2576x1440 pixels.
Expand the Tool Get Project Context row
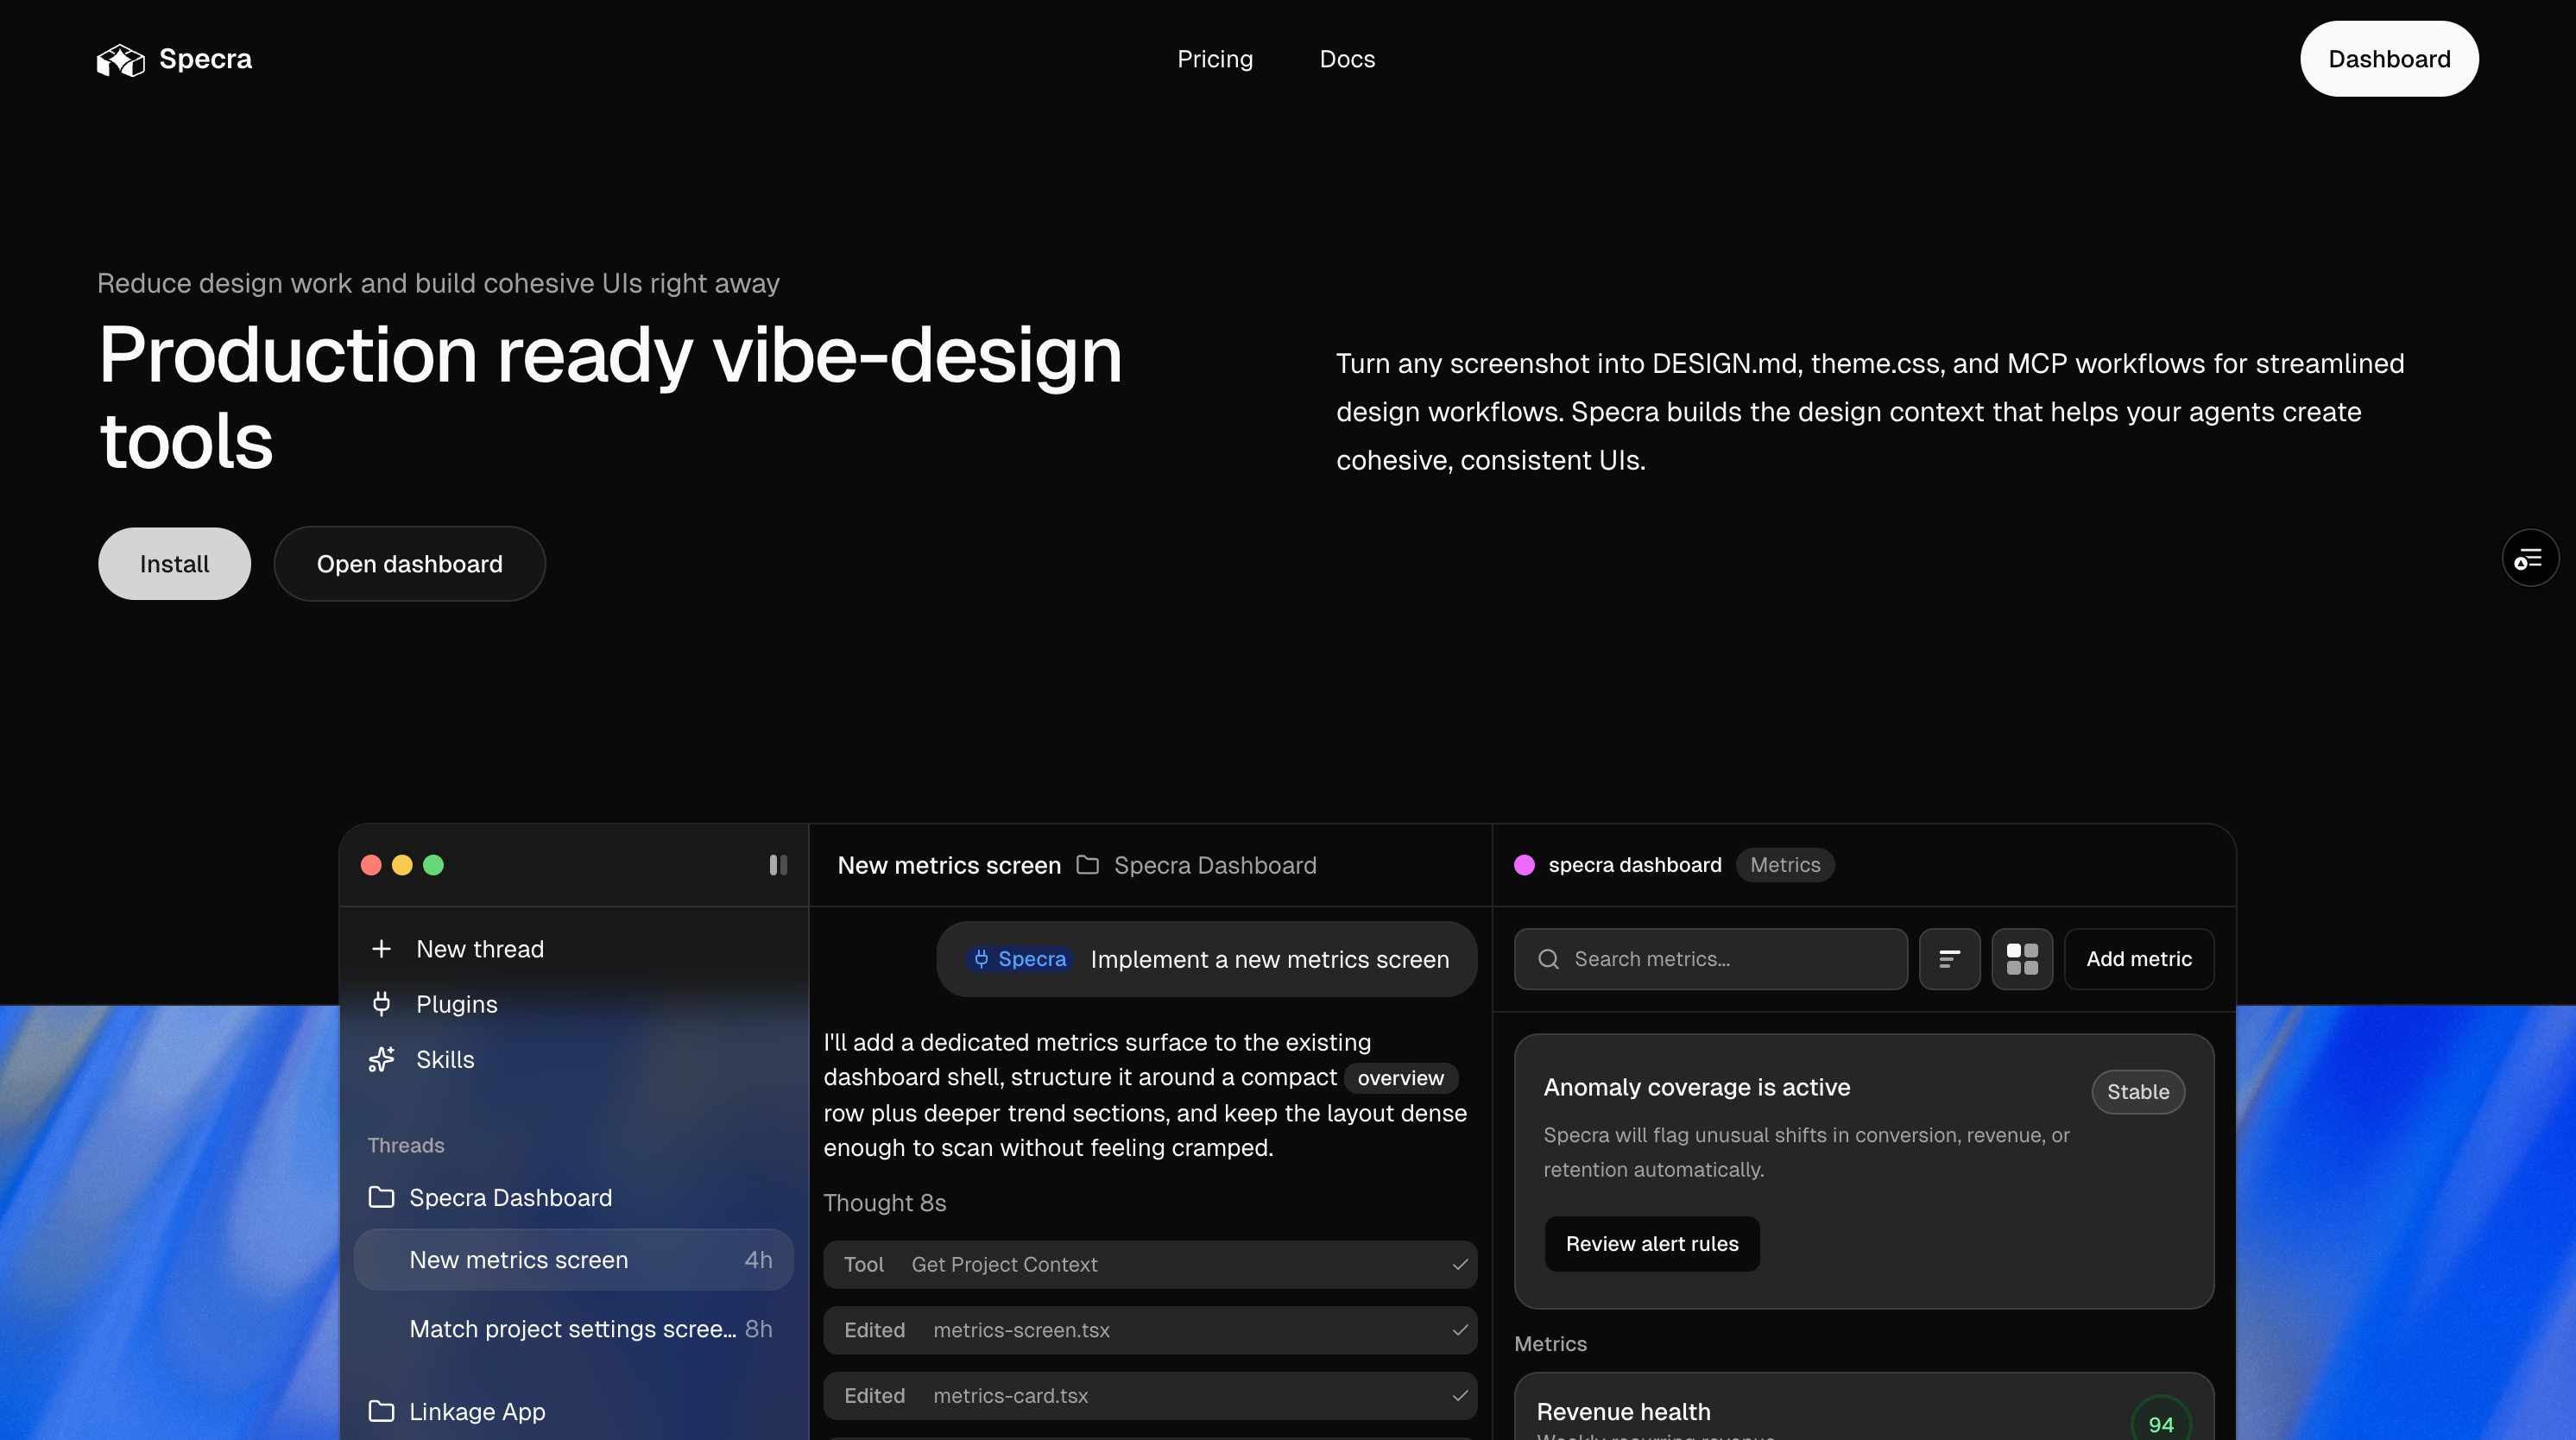tap(1150, 1265)
